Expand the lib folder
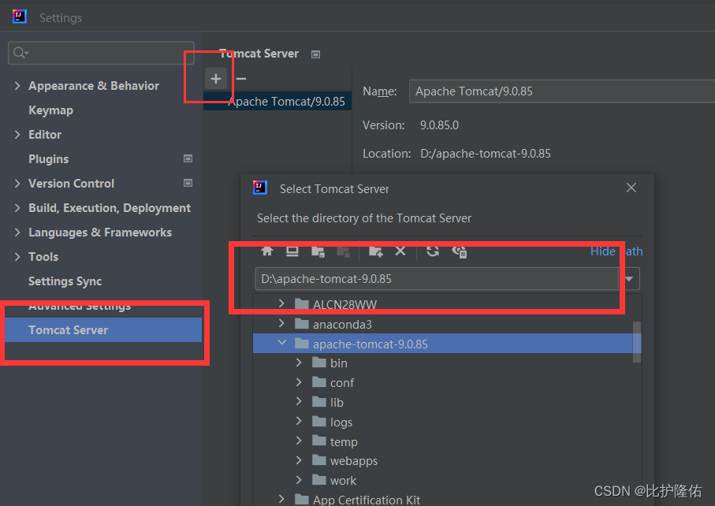715x506 pixels. pyautogui.click(x=299, y=402)
